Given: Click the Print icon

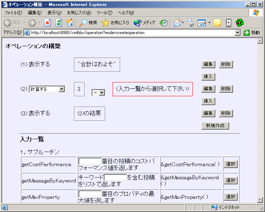Looking at the screenshot, I should 190,23.
